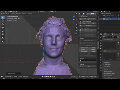
Task: Adjust the Spessore value slider
Action: tap(88, 49)
